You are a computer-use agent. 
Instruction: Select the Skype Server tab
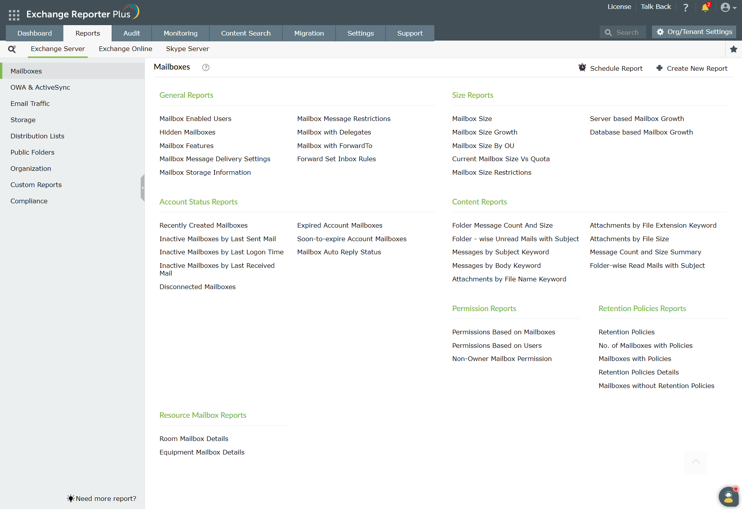pyautogui.click(x=188, y=49)
